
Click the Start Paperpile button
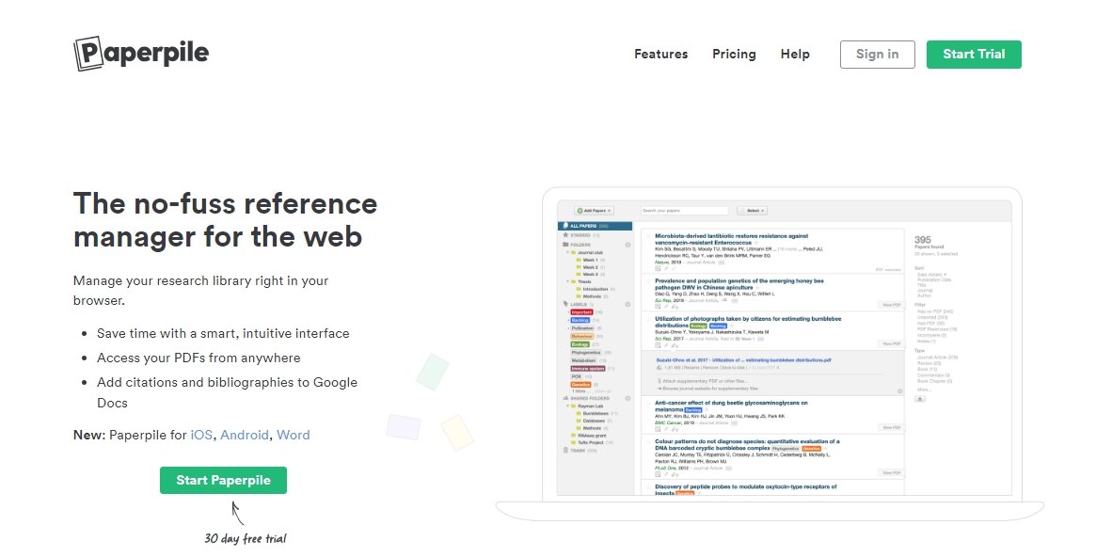pos(223,481)
